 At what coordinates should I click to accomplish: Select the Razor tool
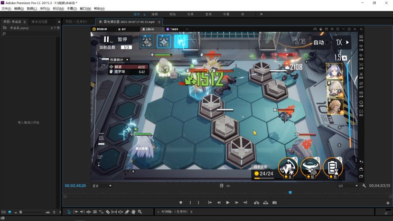pos(108,212)
